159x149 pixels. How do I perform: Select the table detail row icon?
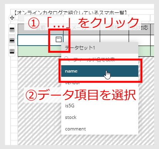pos(12,41)
